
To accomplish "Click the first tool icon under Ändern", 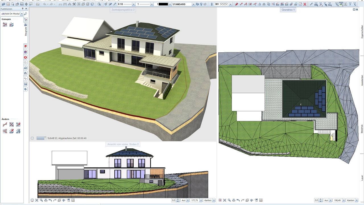I will coord(5,124).
